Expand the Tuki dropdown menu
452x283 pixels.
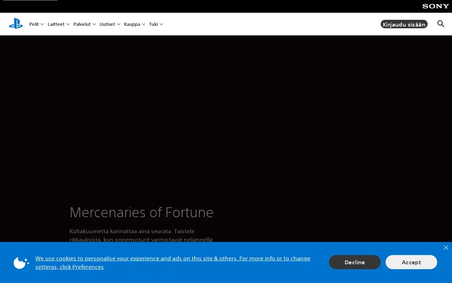coord(156,24)
